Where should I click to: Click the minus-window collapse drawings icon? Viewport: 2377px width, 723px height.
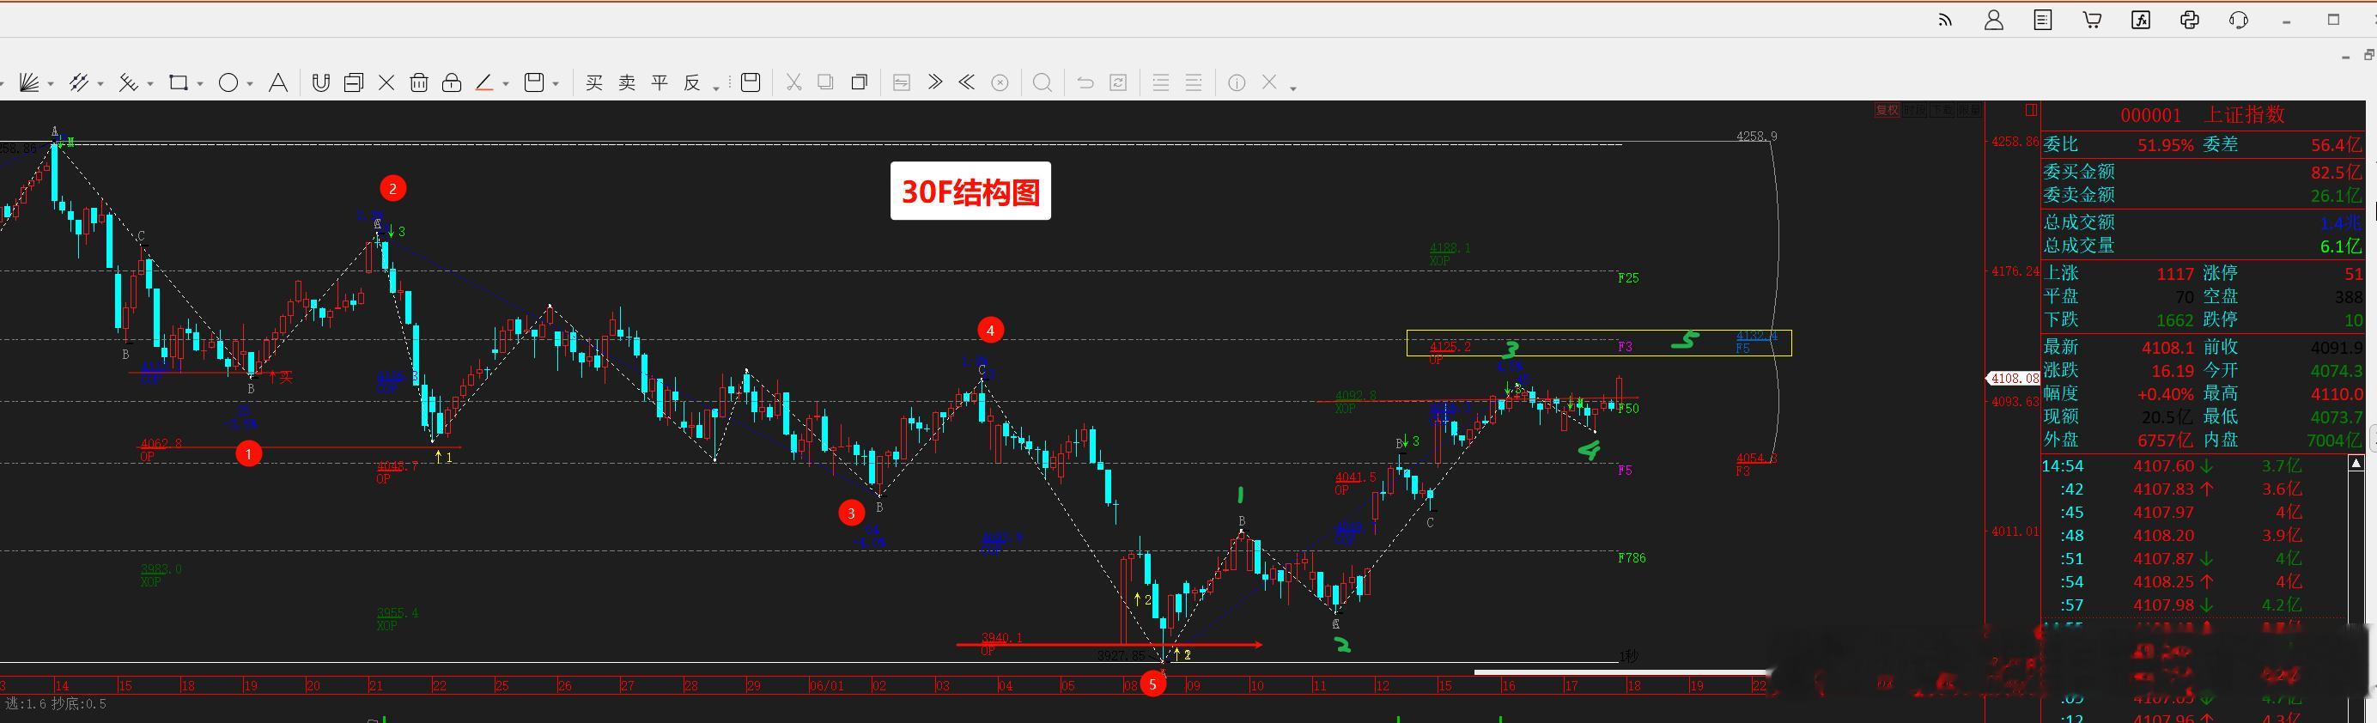pos(354,83)
